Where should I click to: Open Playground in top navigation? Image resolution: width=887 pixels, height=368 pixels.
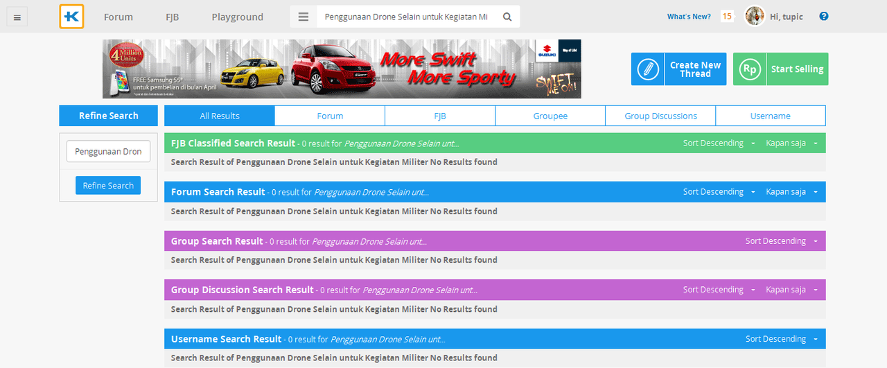(238, 17)
